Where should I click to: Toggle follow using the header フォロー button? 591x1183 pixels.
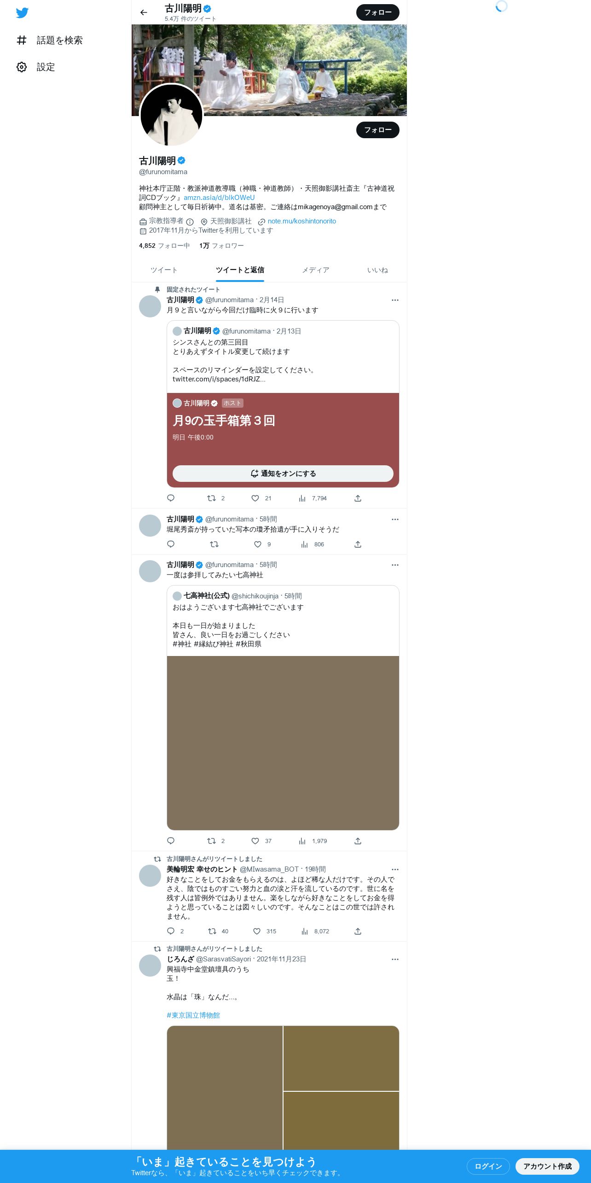coord(377,12)
